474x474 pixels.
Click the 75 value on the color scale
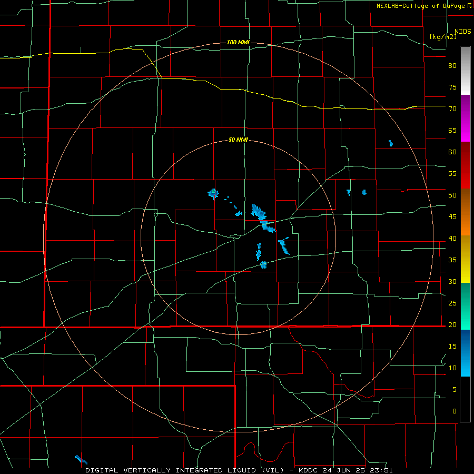click(452, 87)
